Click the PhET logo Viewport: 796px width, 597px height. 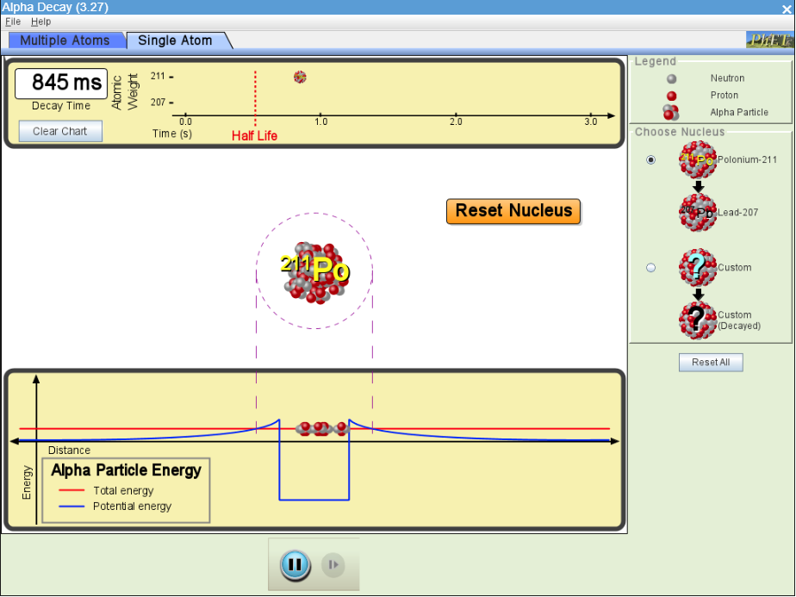[x=768, y=40]
